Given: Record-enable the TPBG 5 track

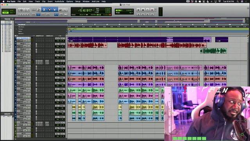Looking at the screenshot, I should [18, 91].
